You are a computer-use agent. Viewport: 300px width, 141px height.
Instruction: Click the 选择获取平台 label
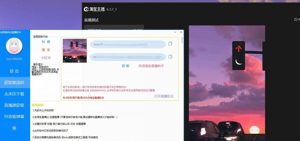40,36
